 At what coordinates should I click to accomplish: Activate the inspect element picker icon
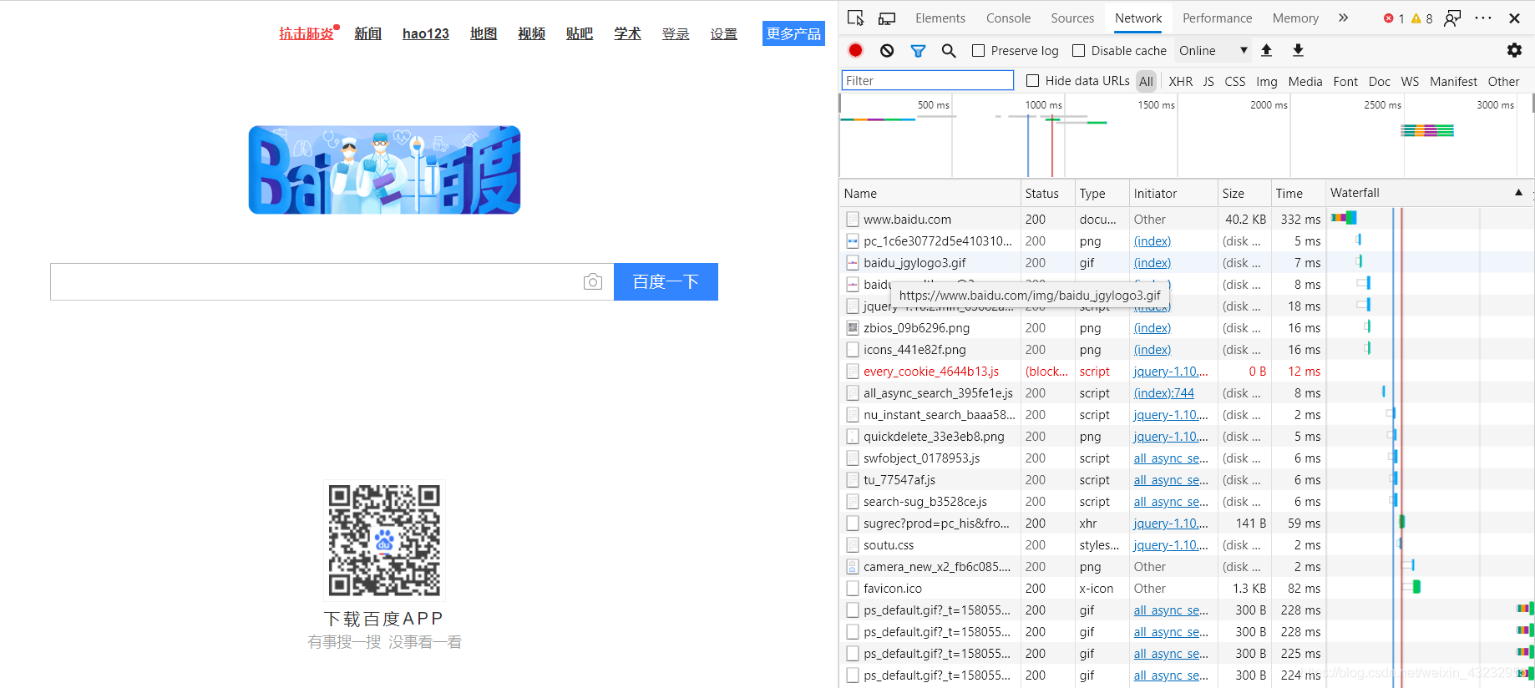(855, 18)
